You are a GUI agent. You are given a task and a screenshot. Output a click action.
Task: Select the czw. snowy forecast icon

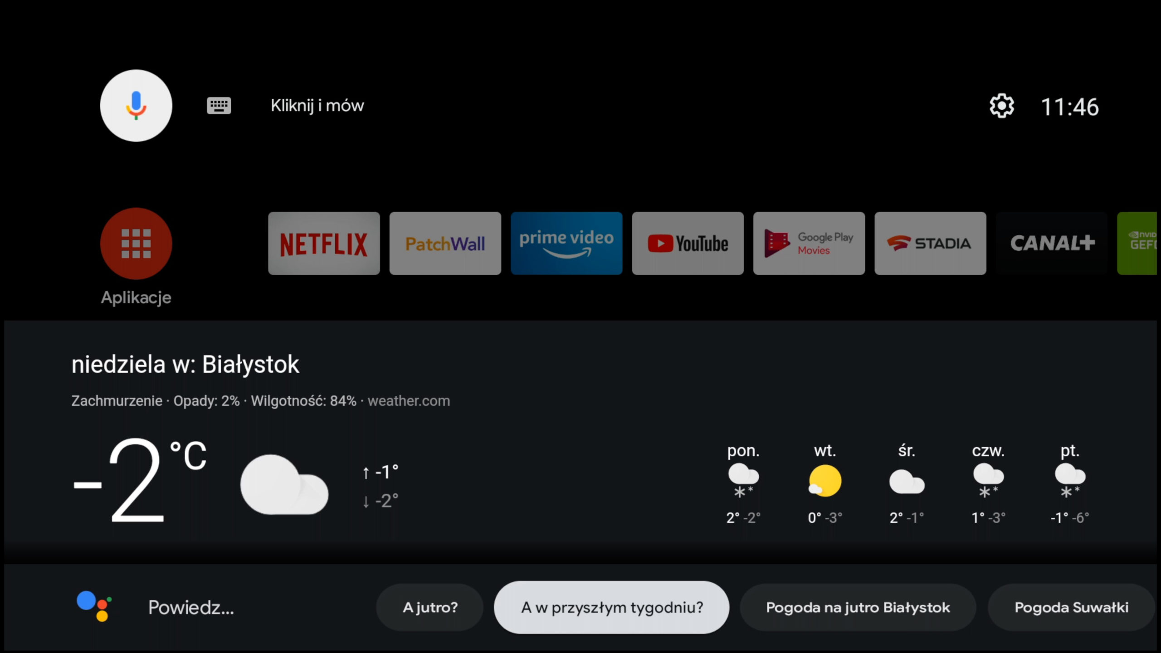point(988,481)
